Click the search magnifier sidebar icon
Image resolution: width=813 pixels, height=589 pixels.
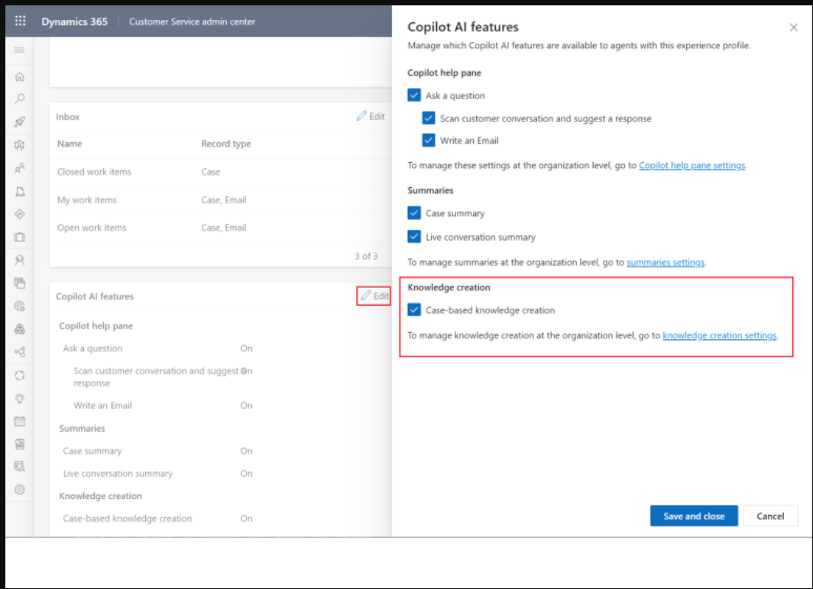point(20,99)
